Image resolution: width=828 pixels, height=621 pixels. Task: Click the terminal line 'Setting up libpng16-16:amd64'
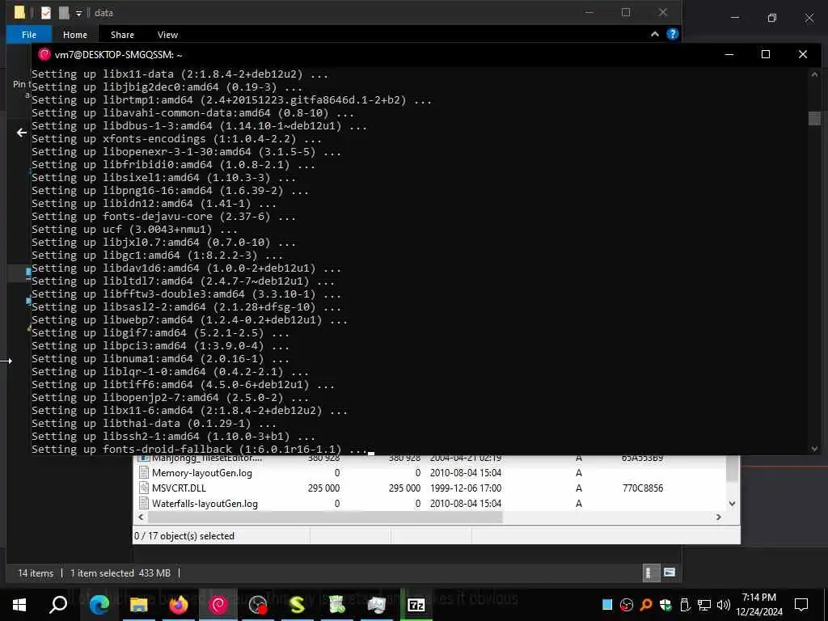[170, 191]
